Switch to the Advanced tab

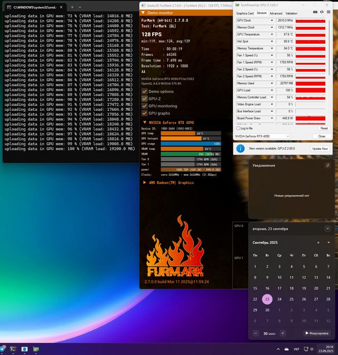coord(276,13)
